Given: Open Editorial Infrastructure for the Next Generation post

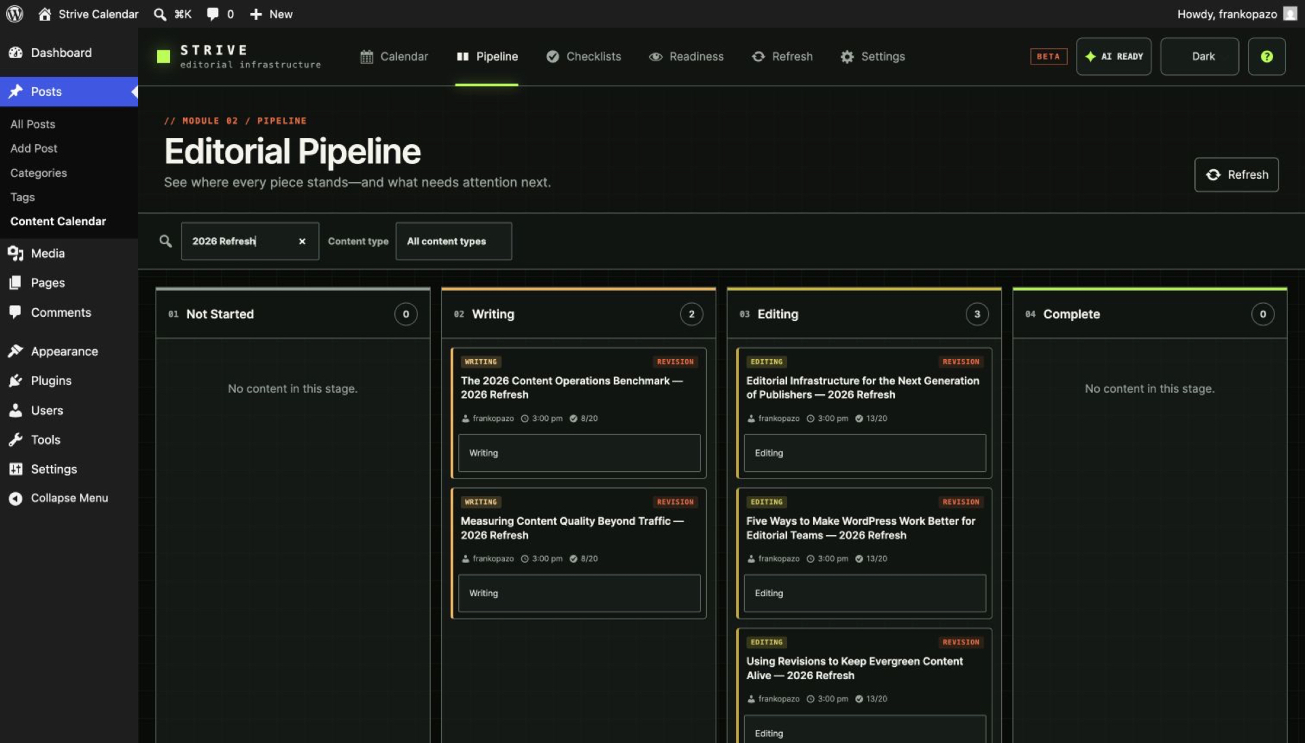Looking at the screenshot, I should click(863, 387).
